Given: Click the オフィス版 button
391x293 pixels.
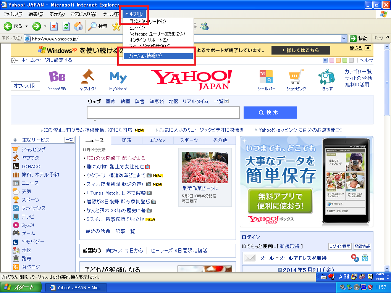Looking at the screenshot, I should pos(25,86).
